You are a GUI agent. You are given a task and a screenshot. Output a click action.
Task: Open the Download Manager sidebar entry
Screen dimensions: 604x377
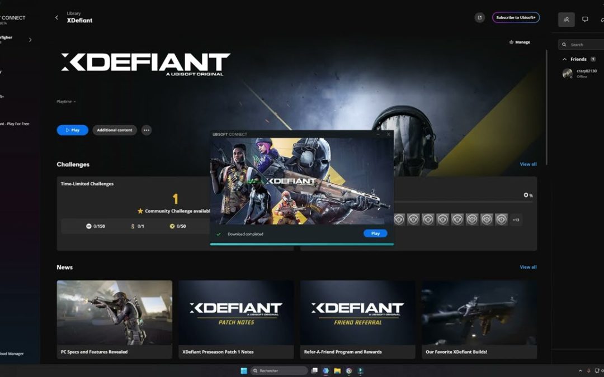coord(12,354)
